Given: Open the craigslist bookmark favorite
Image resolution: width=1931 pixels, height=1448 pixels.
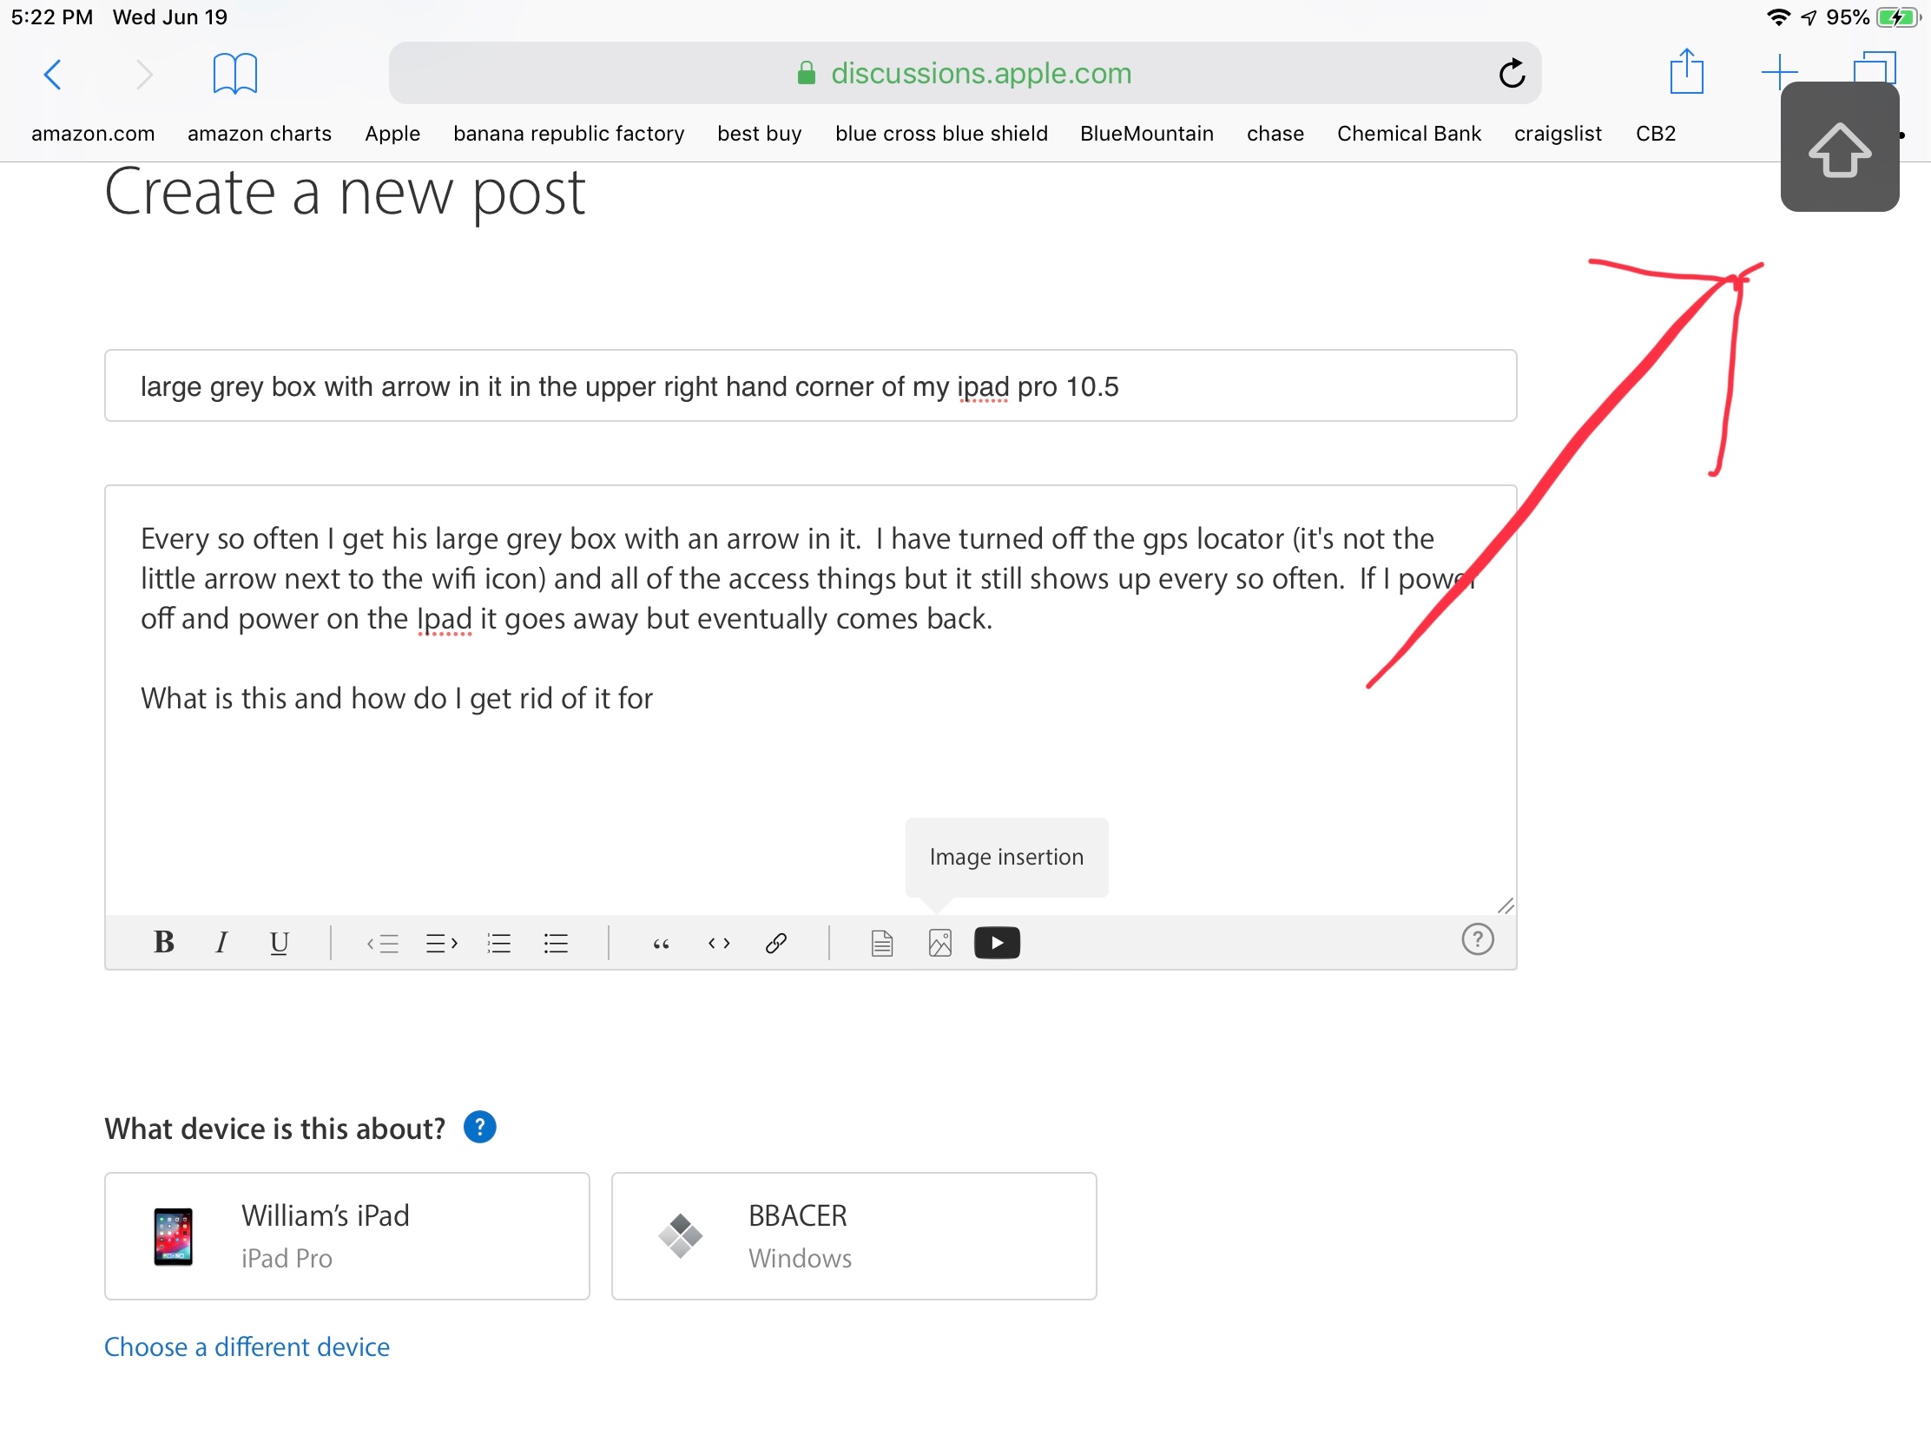Looking at the screenshot, I should click(1558, 134).
